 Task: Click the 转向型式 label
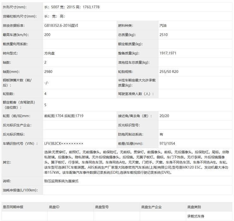pyautogui.click(x=10, y=53)
